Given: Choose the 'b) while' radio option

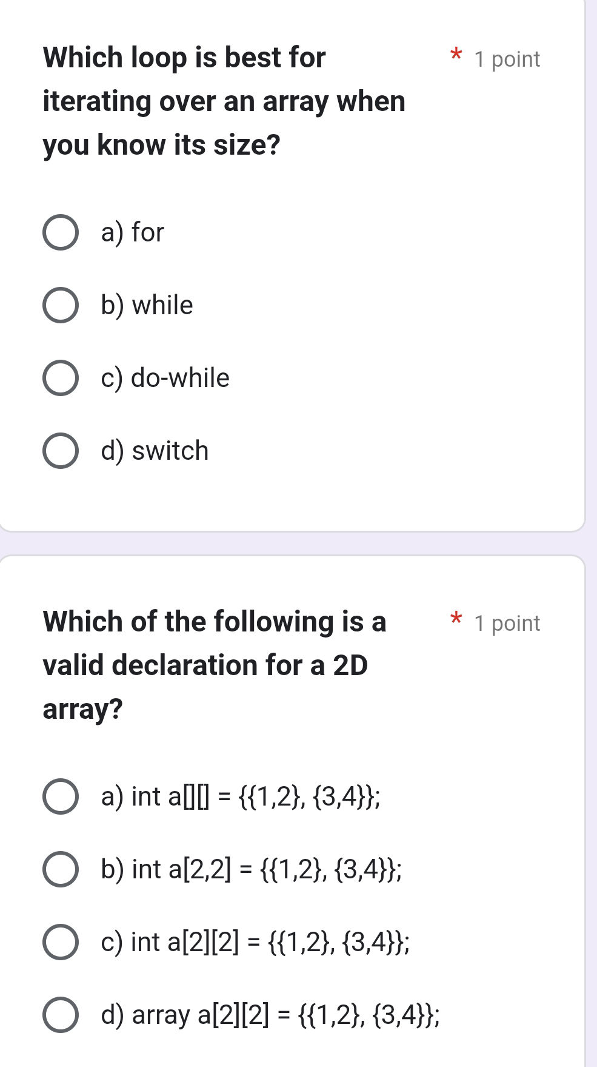Looking at the screenshot, I should [x=61, y=305].
